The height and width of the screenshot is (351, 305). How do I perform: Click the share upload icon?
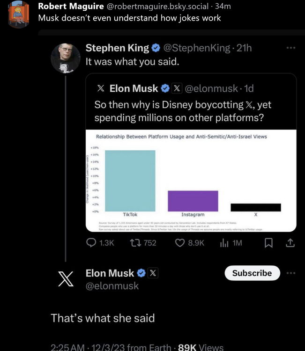point(290,242)
